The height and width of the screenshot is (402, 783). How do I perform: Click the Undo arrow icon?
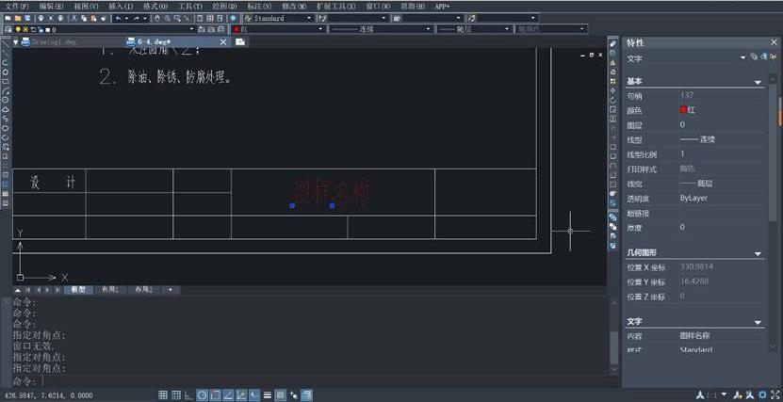[x=118, y=18]
